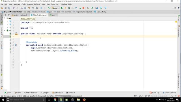Click the taskbar search box
This screenshot has width=181, height=102.
(x=26, y=99)
